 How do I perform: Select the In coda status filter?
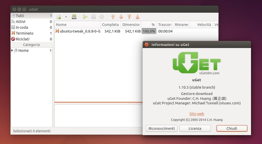coord(31,27)
